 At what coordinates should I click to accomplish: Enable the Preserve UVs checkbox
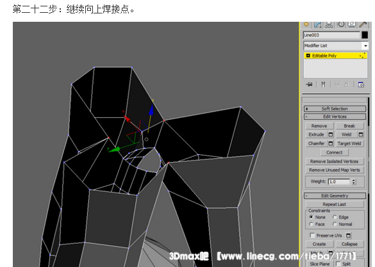pyautogui.click(x=312, y=236)
